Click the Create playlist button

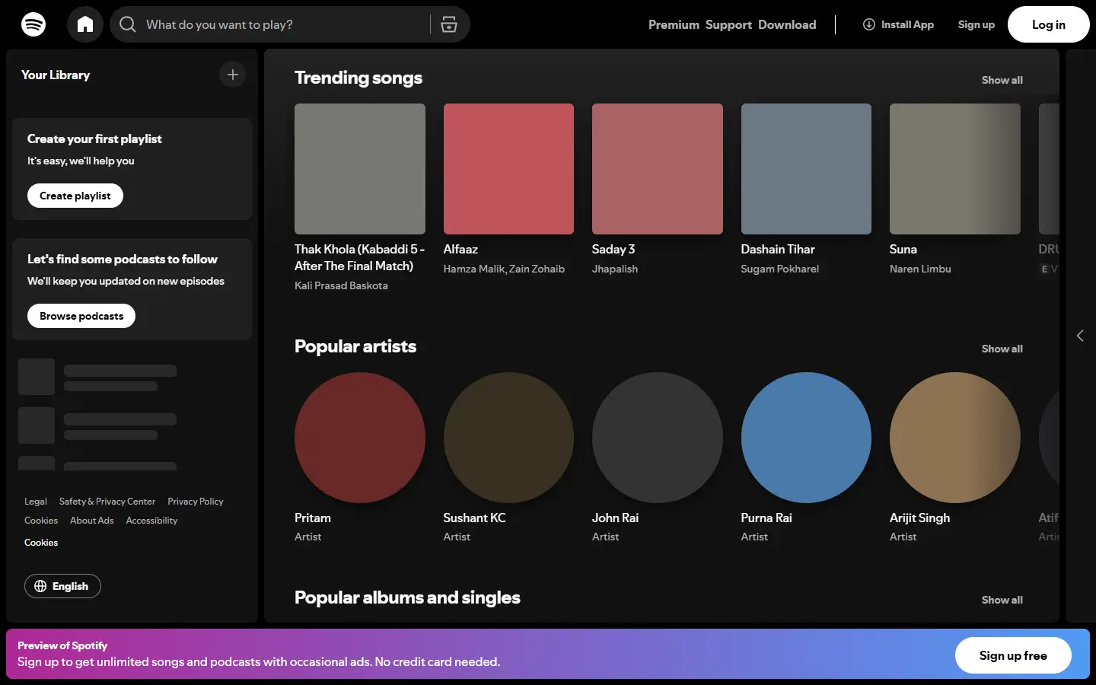coord(75,196)
